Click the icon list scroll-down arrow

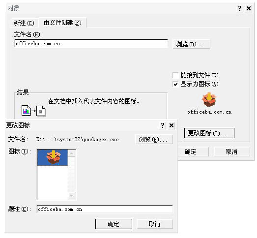pyautogui.click(x=72, y=196)
